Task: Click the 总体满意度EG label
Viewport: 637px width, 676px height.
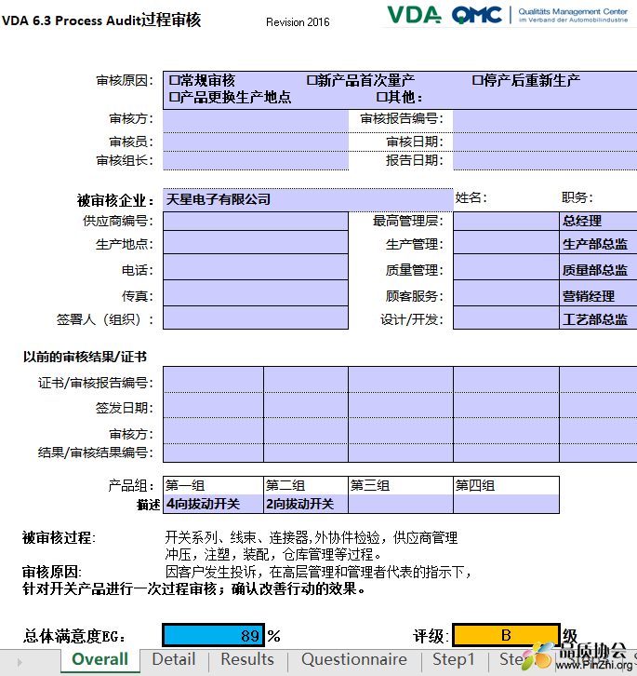Action: (73, 636)
